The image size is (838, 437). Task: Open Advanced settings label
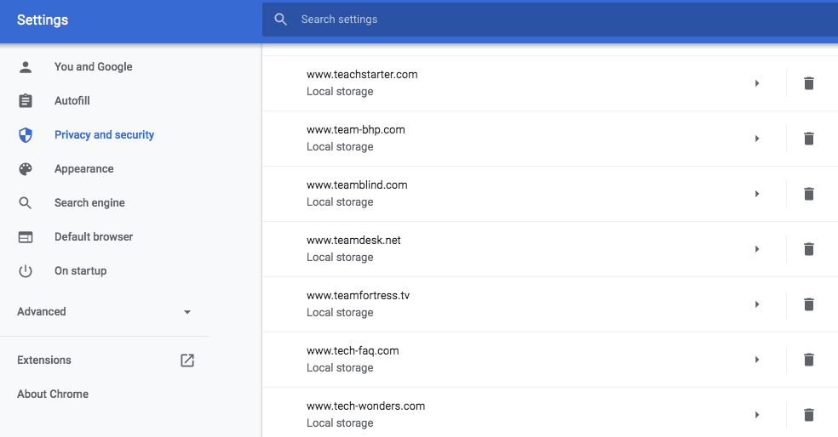(x=42, y=312)
